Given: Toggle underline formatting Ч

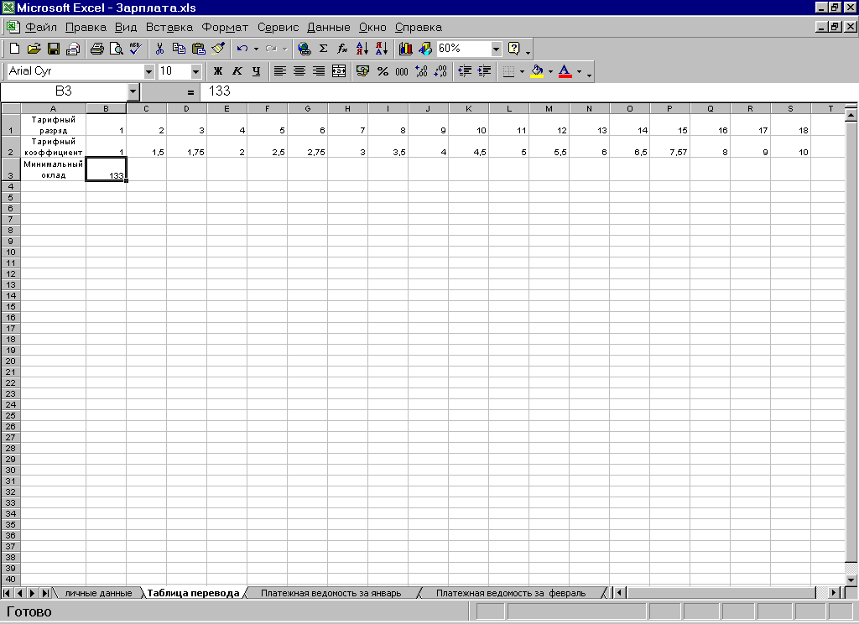Looking at the screenshot, I should click(x=257, y=71).
